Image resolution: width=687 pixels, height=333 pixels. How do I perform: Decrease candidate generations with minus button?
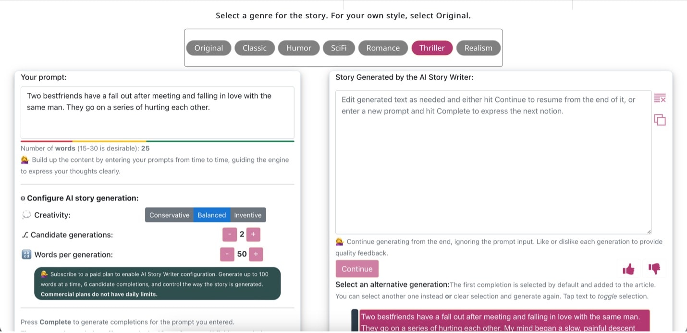[230, 234]
